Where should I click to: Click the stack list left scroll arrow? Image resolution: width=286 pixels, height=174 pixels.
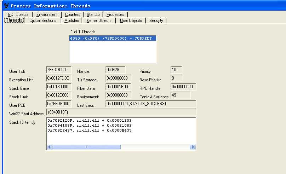pos(50,147)
